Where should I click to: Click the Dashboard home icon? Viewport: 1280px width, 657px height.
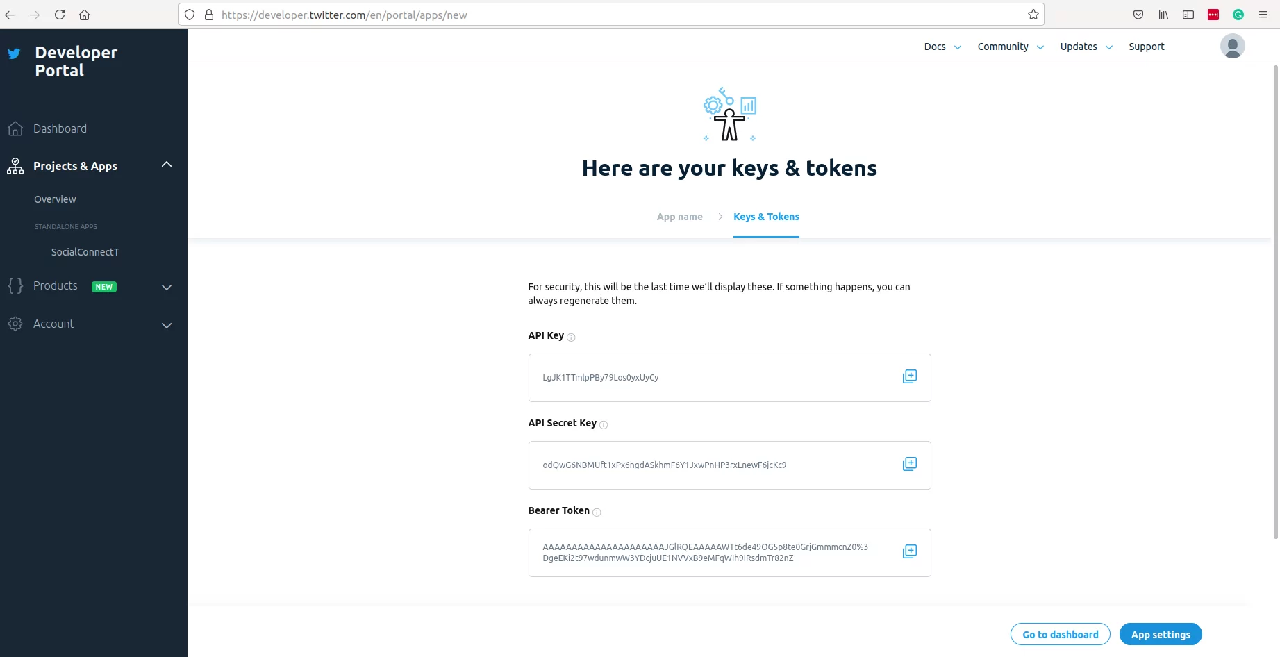click(x=15, y=128)
